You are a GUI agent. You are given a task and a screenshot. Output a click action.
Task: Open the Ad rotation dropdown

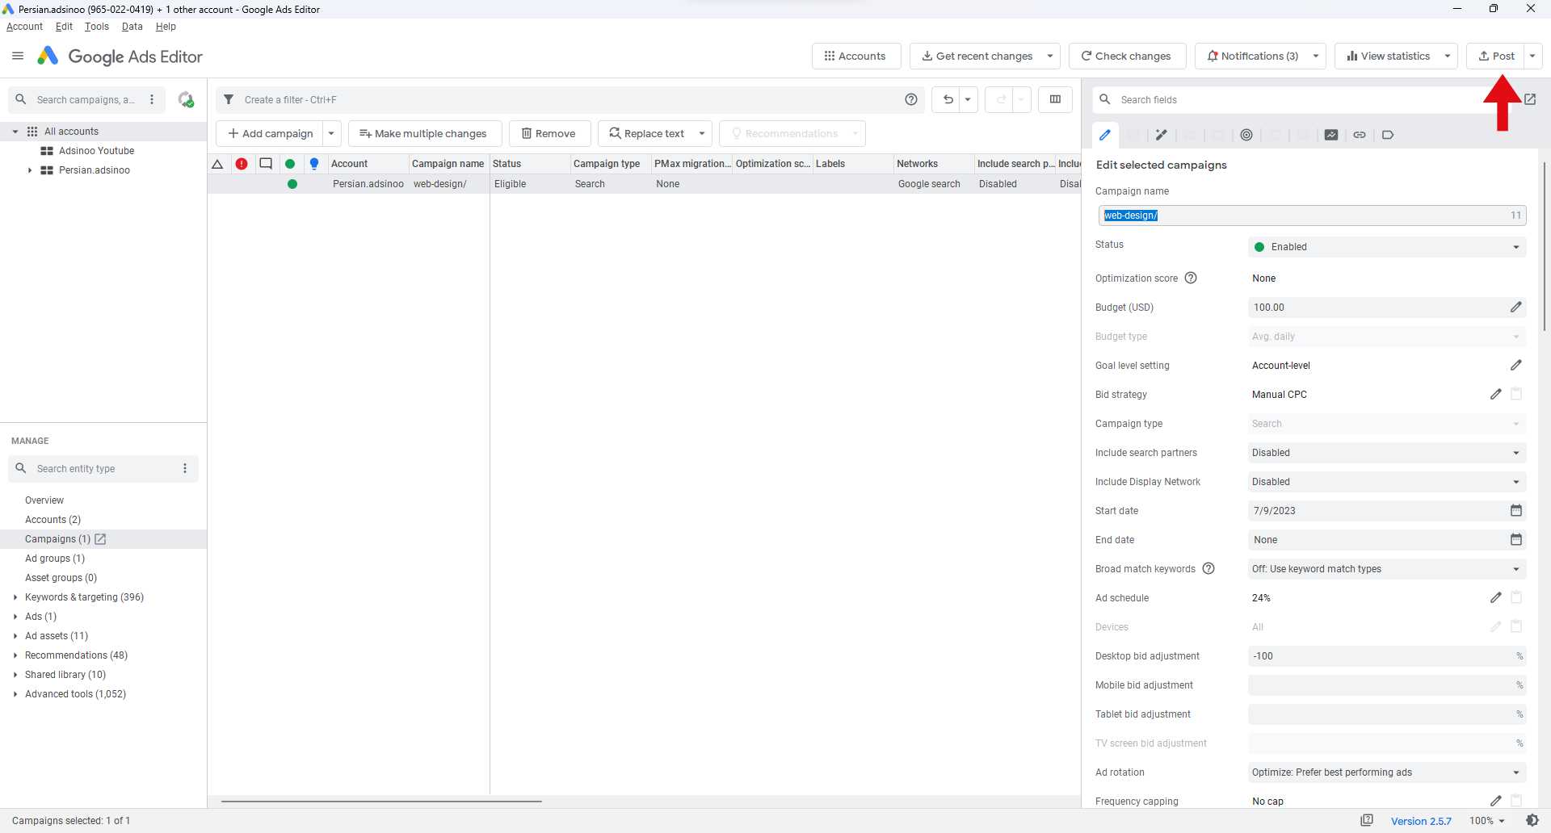pyautogui.click(x=1387, y=772)
